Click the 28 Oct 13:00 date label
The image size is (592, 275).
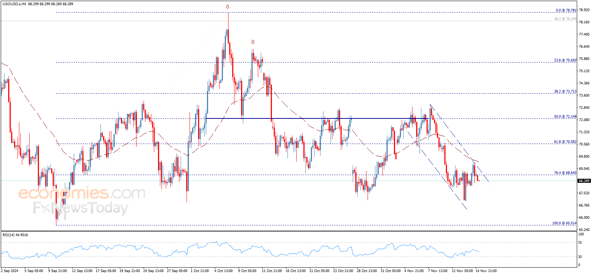(367, 271)
